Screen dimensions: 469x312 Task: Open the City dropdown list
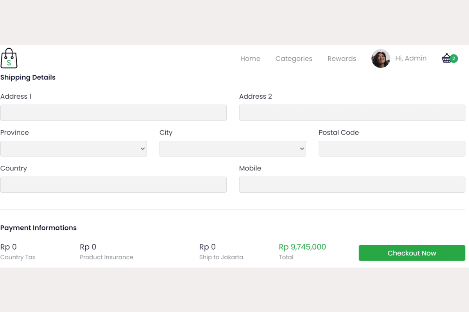233,149
